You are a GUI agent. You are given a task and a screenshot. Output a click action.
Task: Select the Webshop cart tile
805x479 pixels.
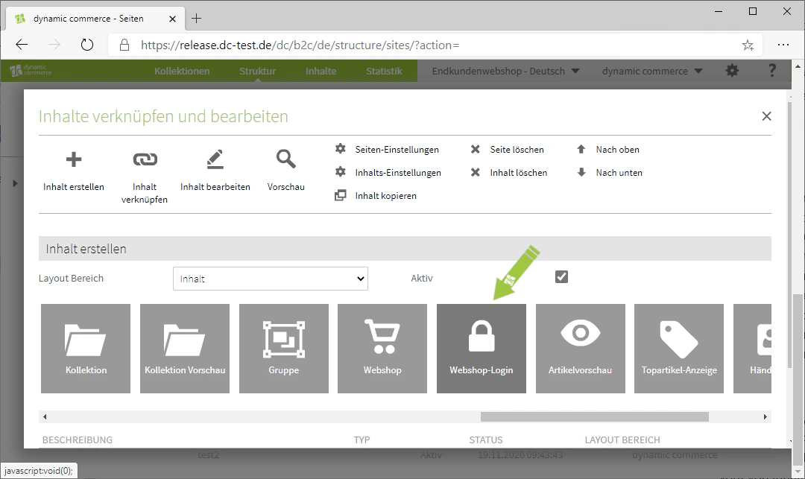382,349
